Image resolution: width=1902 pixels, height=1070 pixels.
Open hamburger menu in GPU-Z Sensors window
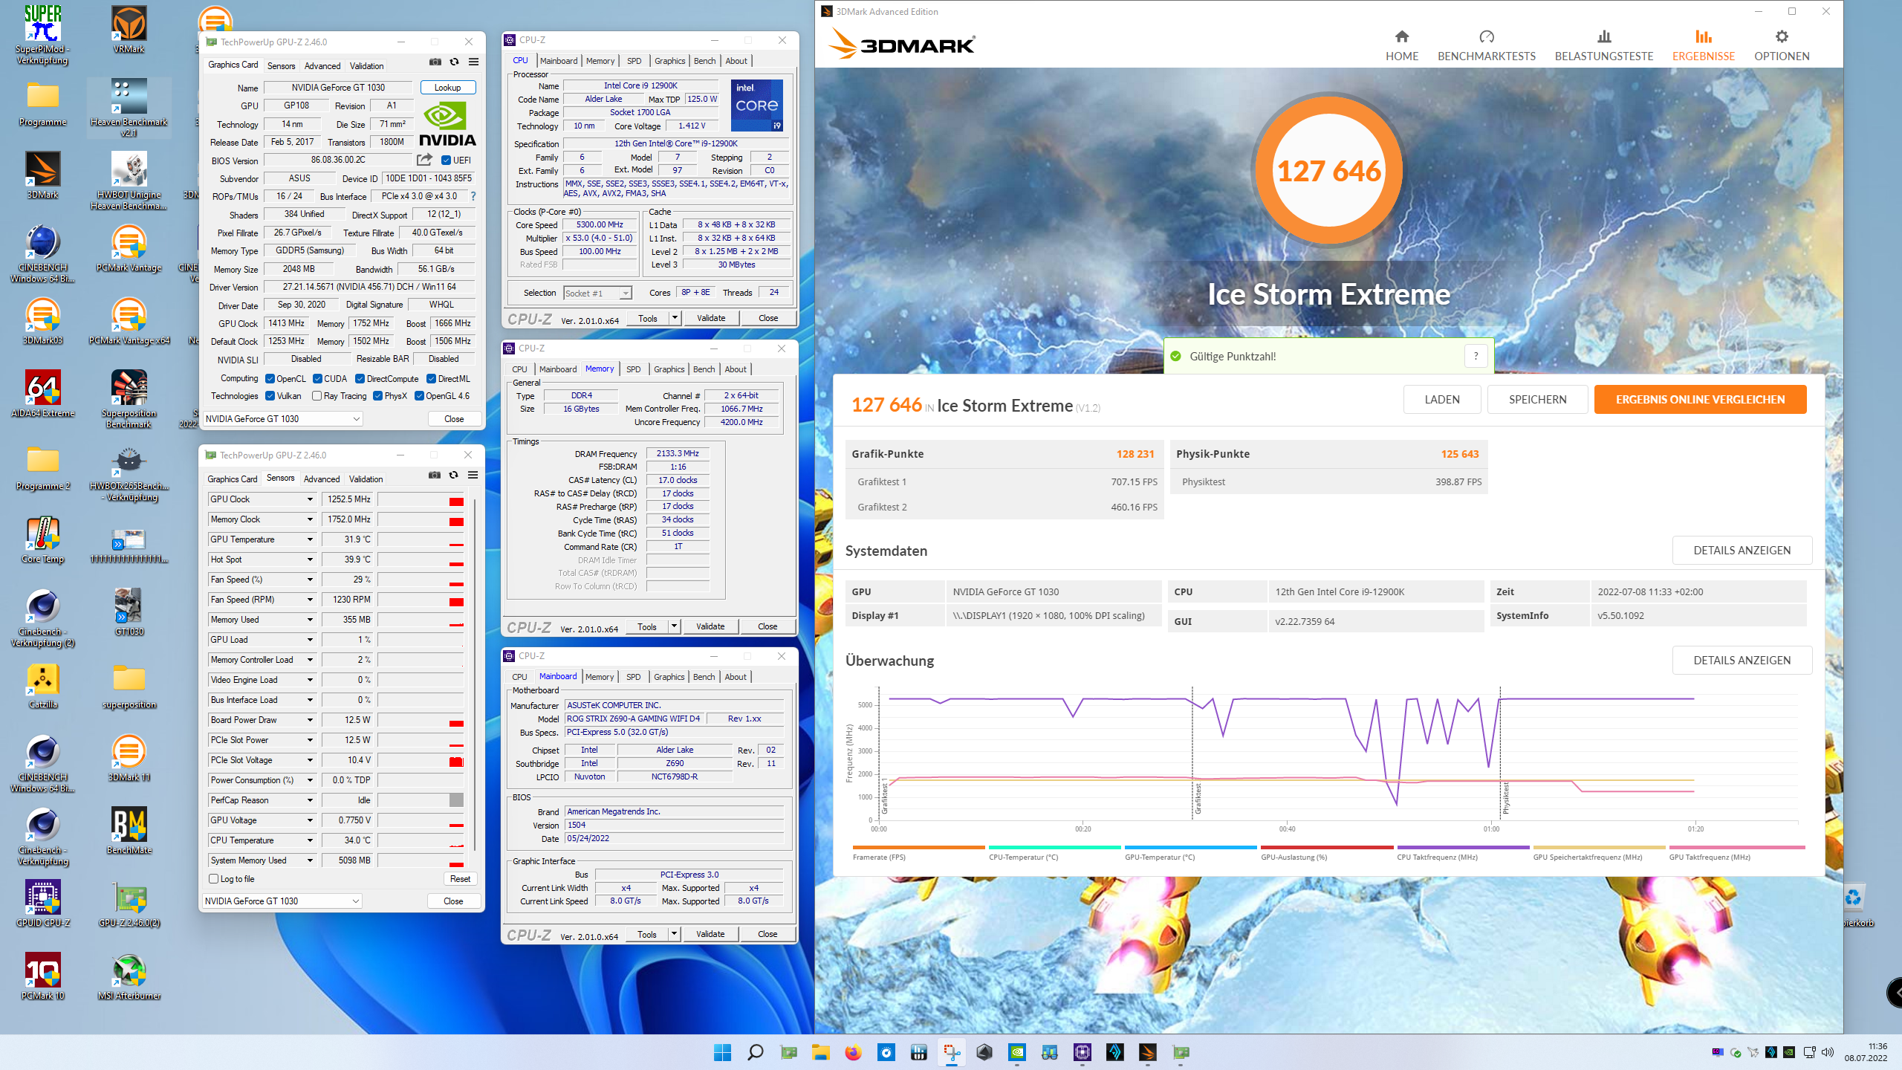pyautogui.click(x=473, y=476)
